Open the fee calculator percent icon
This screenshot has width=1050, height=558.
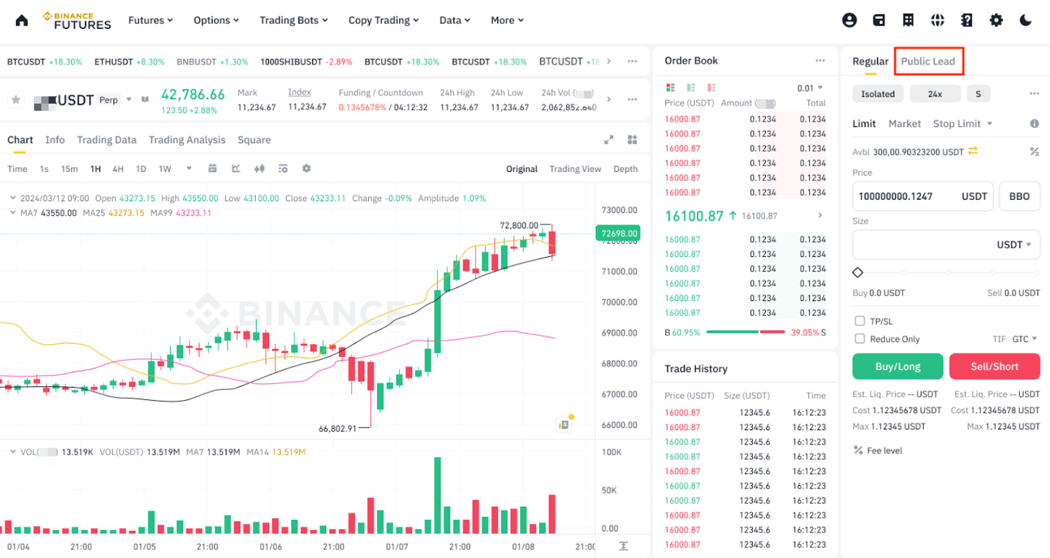click(x=1034, y=151)
